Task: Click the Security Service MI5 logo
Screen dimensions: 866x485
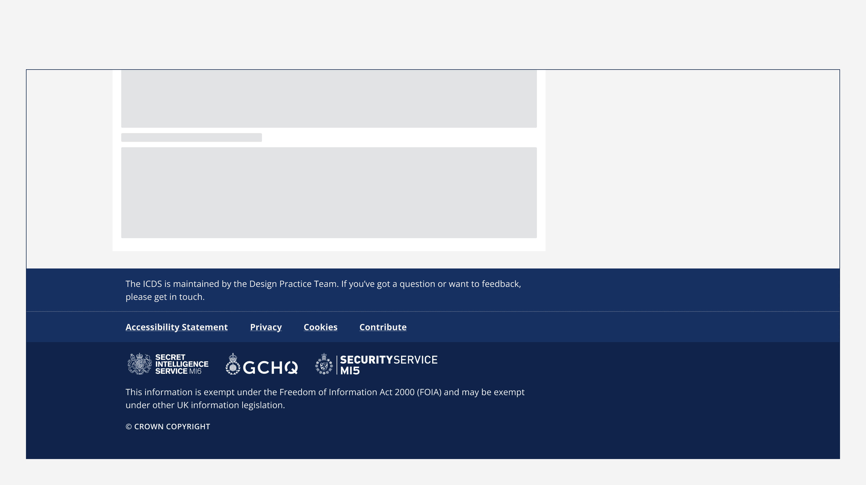Action: coord(376,364)
